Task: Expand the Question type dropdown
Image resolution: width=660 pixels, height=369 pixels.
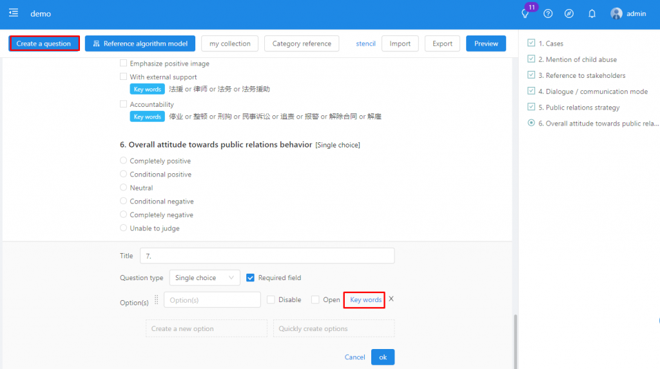Action: point(204,278)
